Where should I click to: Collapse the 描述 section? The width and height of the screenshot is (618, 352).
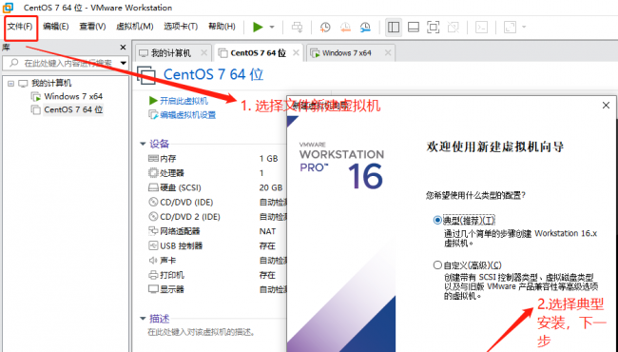pyautogui.click(x=143, y=318)
